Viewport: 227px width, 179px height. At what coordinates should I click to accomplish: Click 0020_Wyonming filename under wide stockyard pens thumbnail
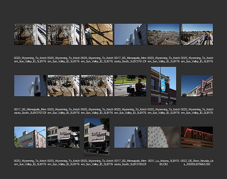[164, 60]
